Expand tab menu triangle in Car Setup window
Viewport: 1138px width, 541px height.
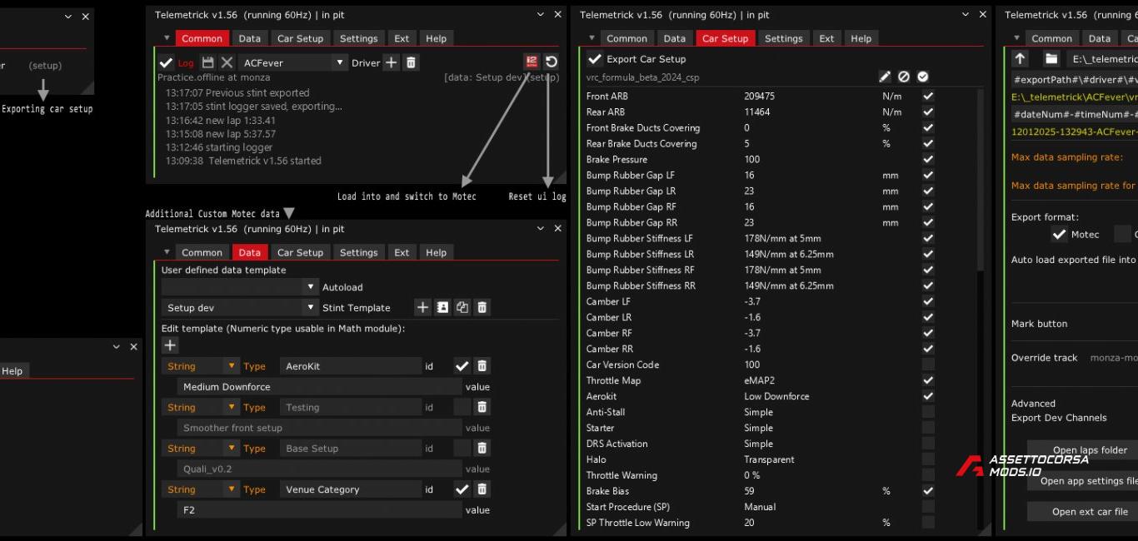coord(591,38)
